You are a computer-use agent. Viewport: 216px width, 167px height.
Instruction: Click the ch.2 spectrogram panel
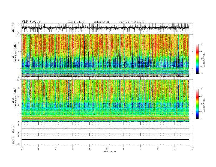click(105, 101)
